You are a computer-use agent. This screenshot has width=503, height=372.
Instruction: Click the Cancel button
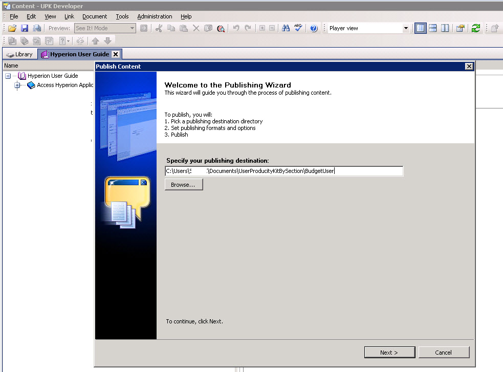[x=444, y=353]
